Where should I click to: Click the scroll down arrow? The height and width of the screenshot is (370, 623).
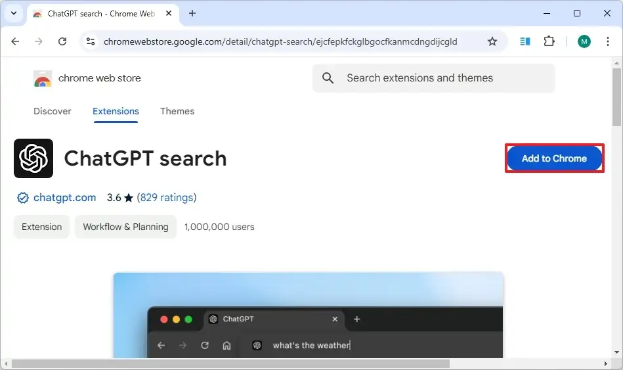616,352
